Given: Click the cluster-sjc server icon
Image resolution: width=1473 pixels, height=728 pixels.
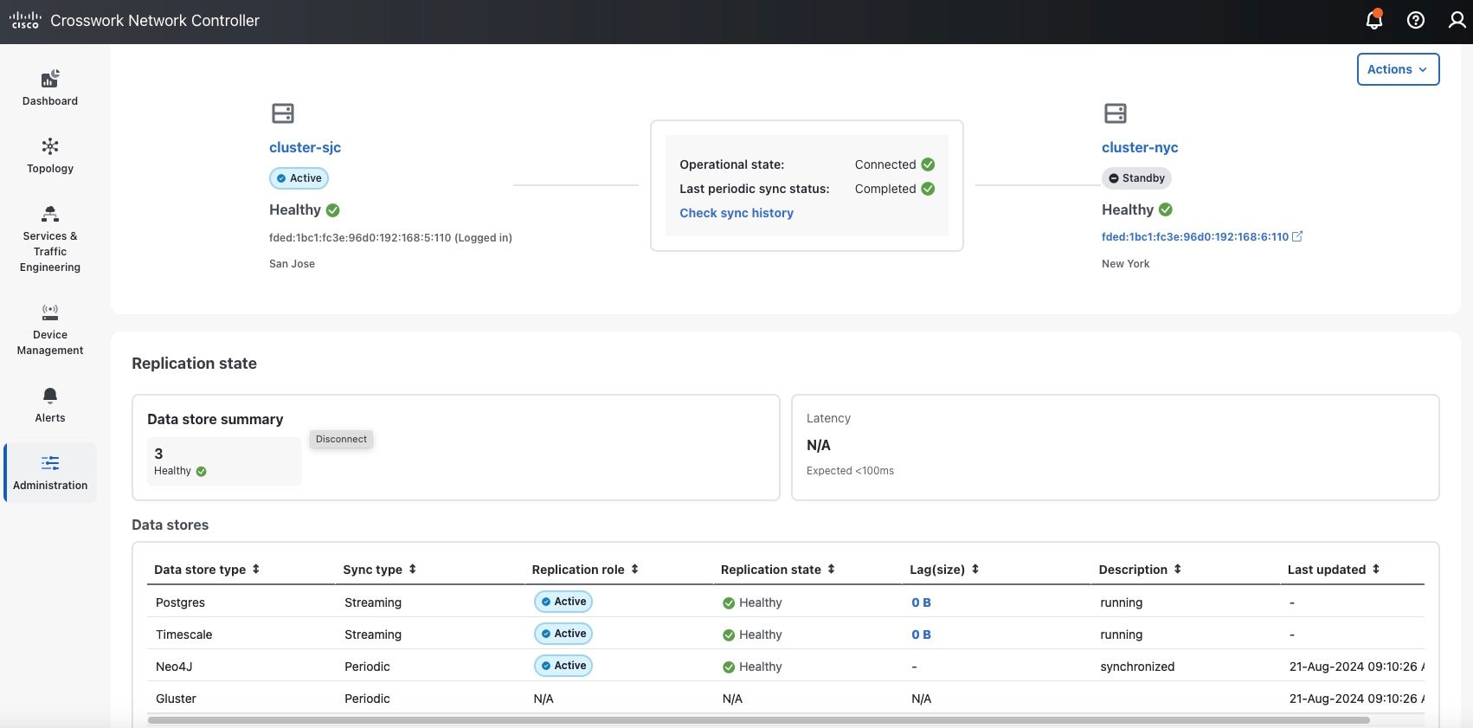Looking at the screenshot, I should pyautogui.click(x=283, y=113).
